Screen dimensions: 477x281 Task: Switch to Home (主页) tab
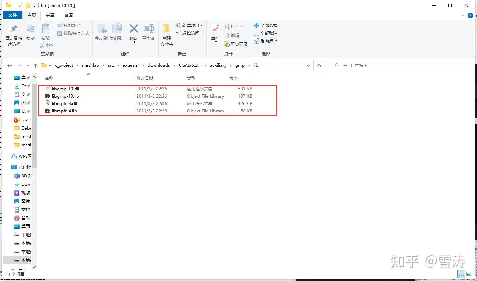pyautogui.click(x=32, y=15)
